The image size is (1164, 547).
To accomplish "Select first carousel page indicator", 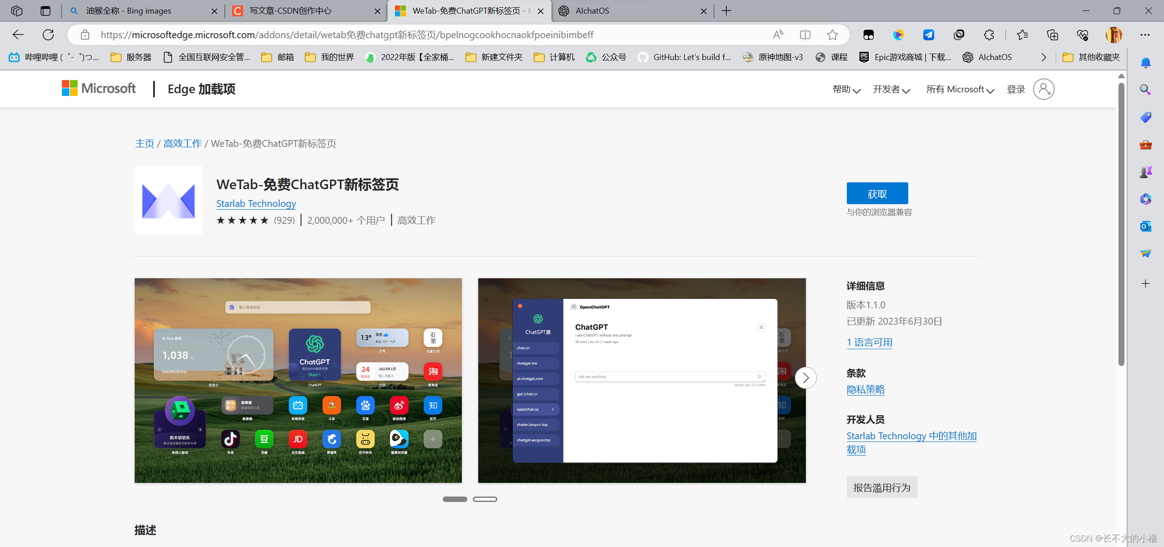I will click(x=455, y=499).
